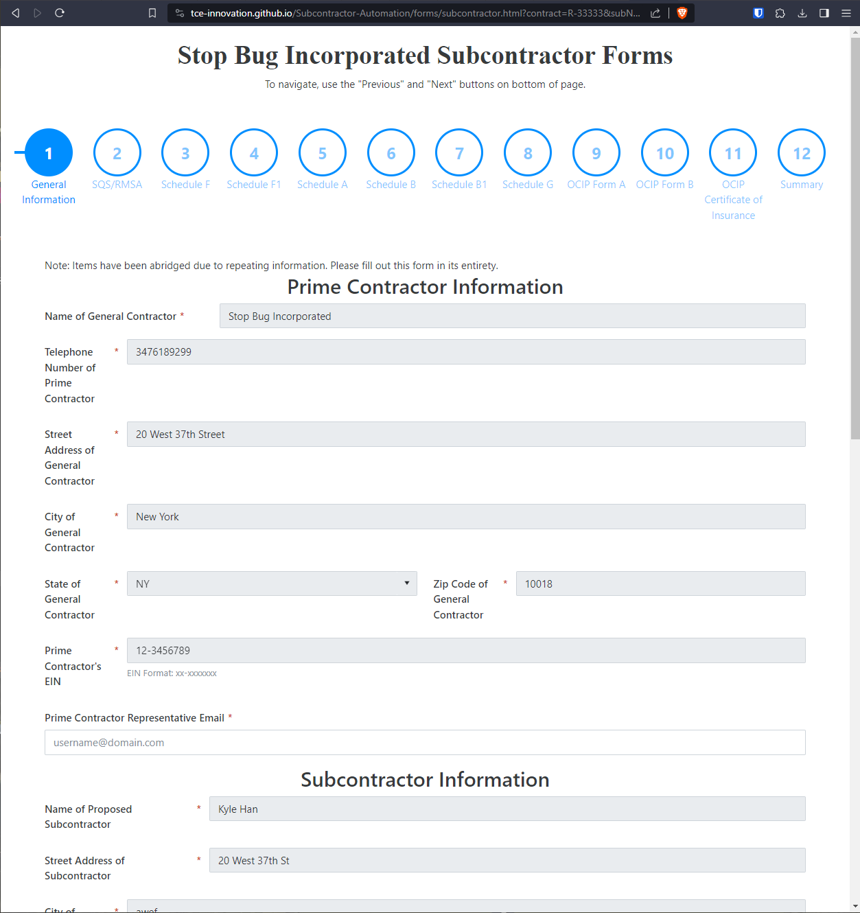
Task: Bookmark this page
Action: (x=152, y=13)
